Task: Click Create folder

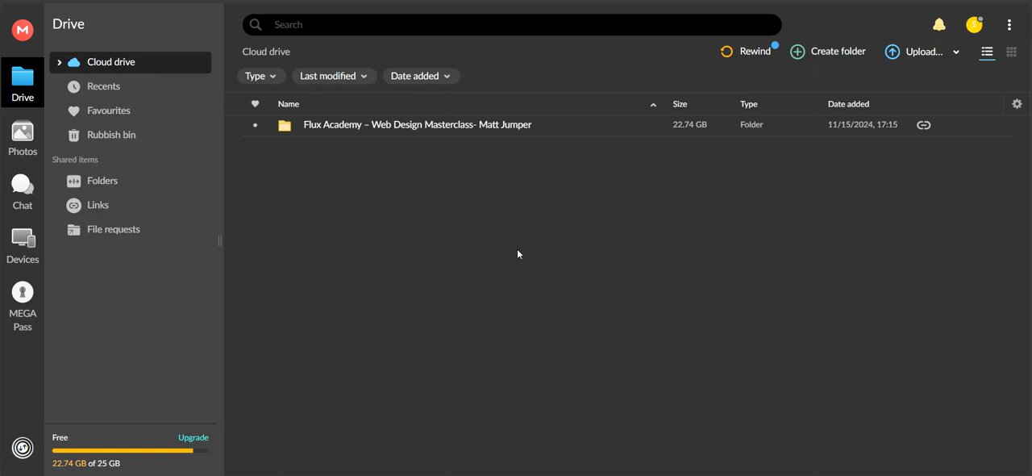Action: coord(828,52)
